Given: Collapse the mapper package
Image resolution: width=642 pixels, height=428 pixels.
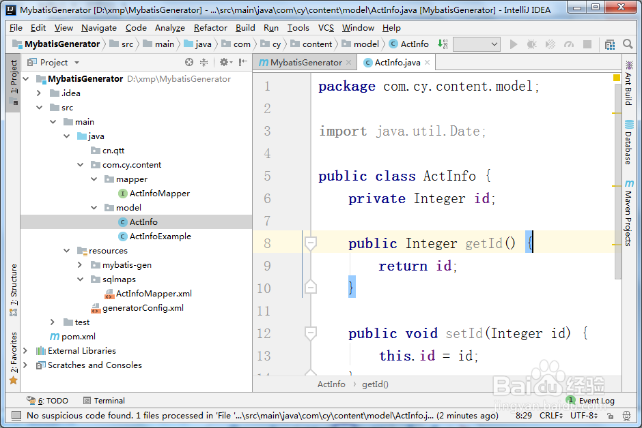Looking at the screenshot, I should (x=94, y=179).
